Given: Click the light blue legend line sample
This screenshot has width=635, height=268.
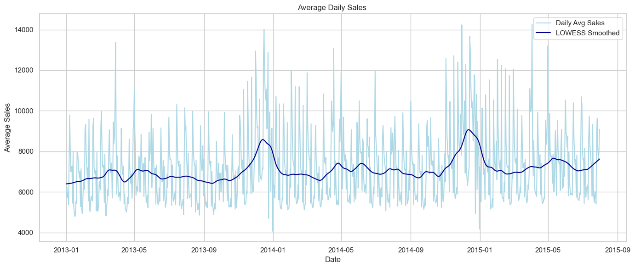Looking at the screenshot, I should (543, 22).
